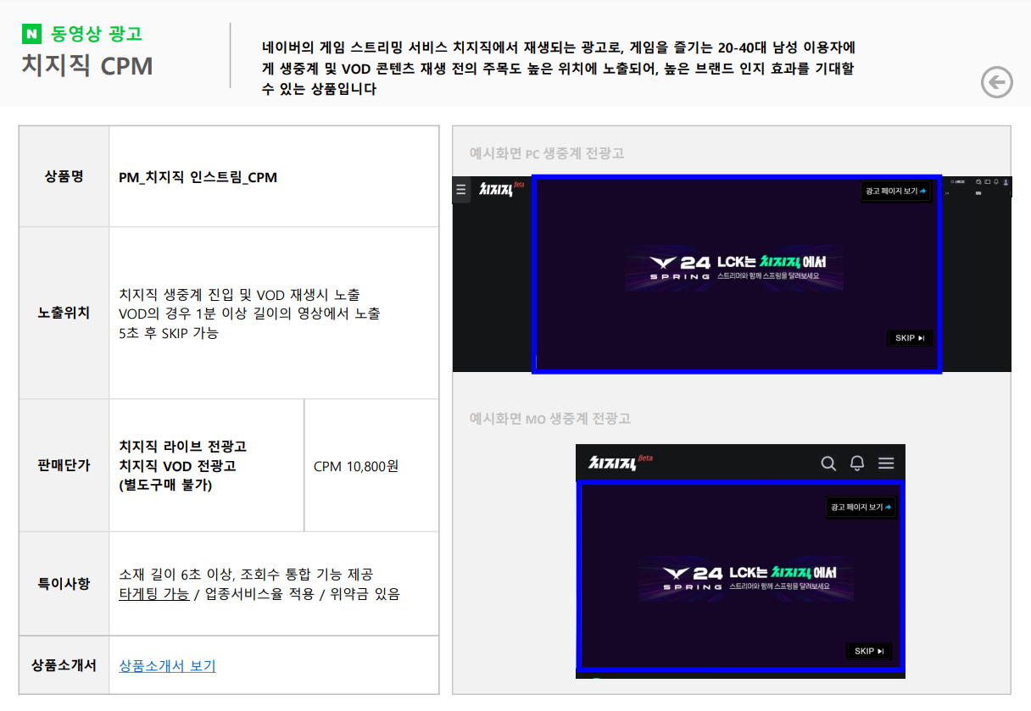Select the '(별도구매 불가)' note
Screen dimensions: 1031x711
(165, 486)
